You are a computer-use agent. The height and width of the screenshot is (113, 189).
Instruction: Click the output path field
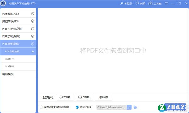[x=112, y=107]
